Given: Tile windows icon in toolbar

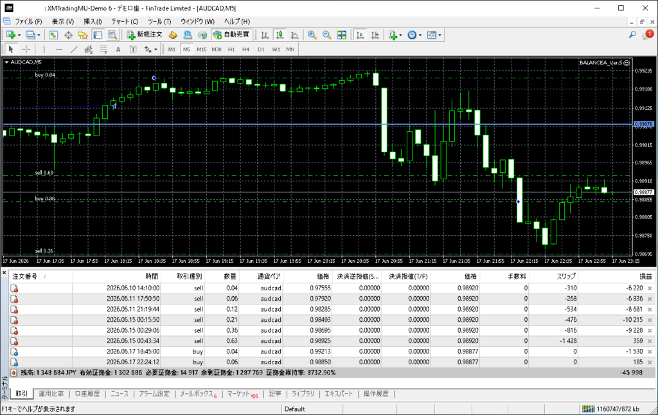Looking at the screenshot, I should coord(342,35).
